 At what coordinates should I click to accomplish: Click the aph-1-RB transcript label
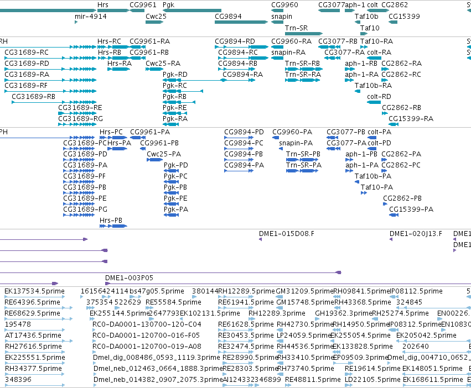click(x=361, y=64)
